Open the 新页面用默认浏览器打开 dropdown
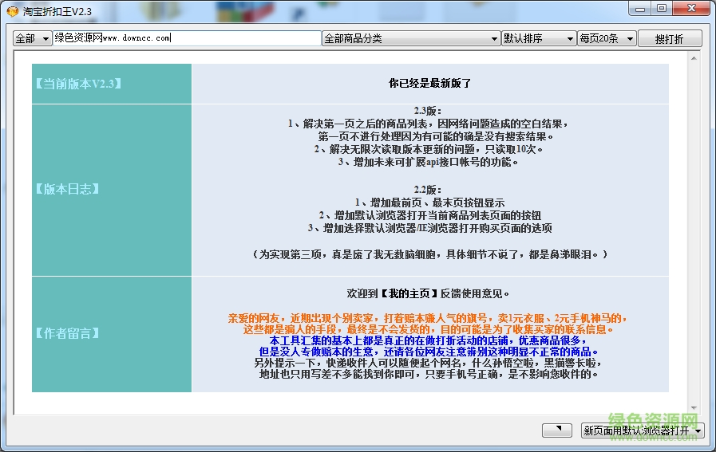This screenshot has width=716, height=452. [643, 430]
